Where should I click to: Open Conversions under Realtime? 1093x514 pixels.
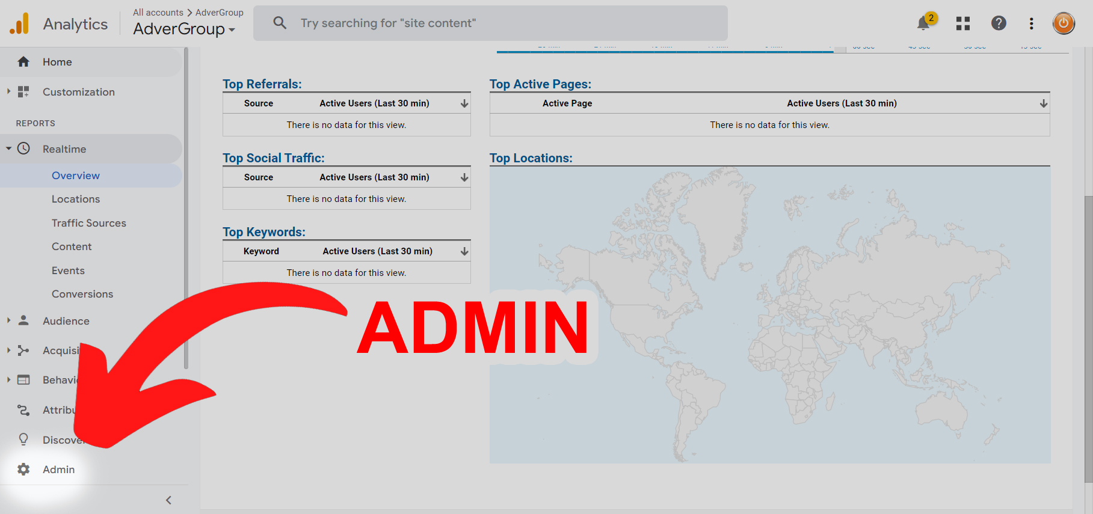(82, 294)
